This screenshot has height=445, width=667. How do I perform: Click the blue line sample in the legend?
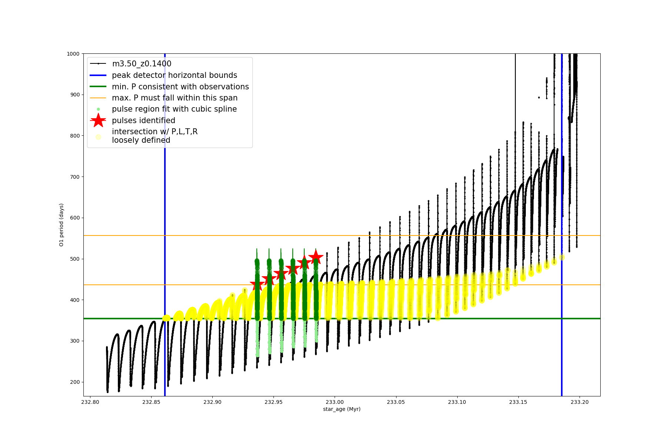[x=98, y=75]
